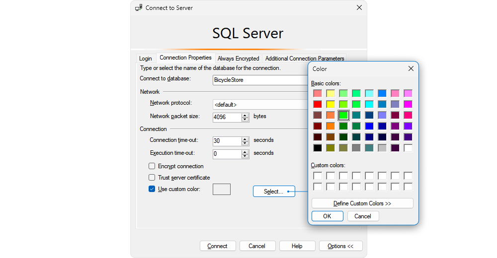
Task: Close the Color dialog
Action: 411,68
